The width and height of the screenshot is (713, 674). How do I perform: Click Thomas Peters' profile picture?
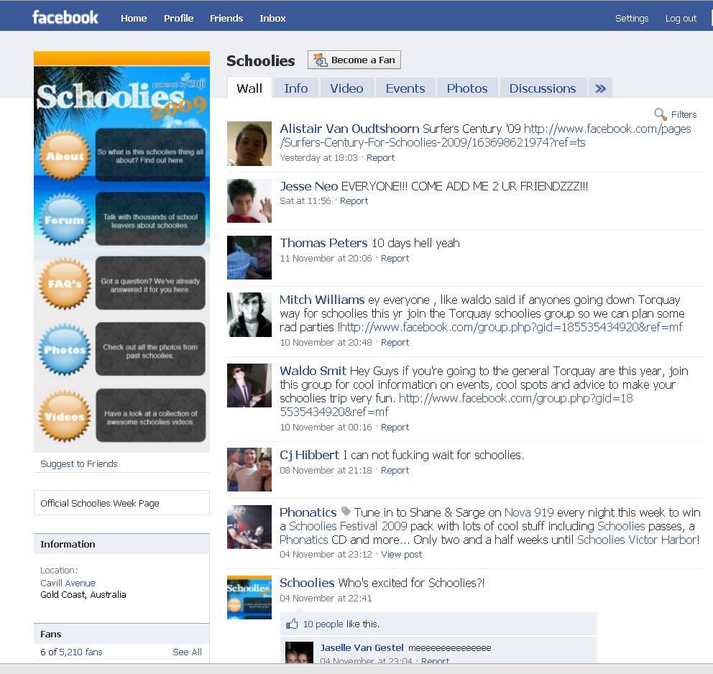tap(249, 257)
